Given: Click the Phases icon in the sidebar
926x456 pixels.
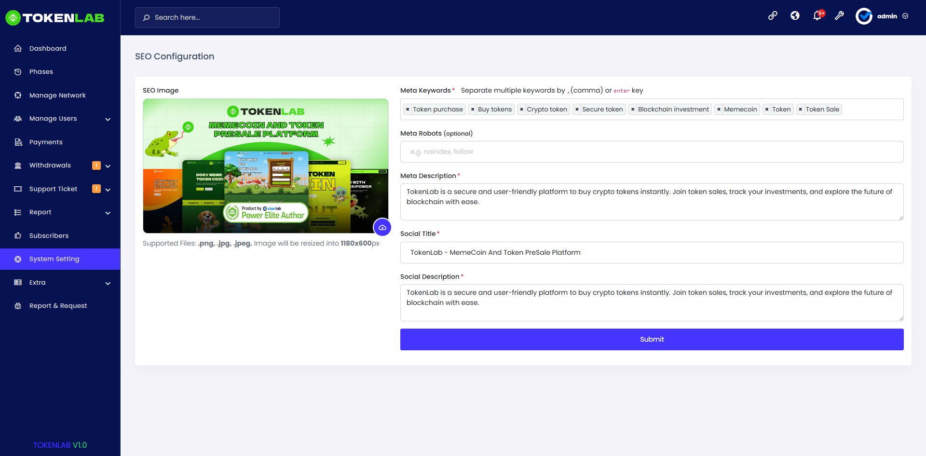Looking at the screenshot, I should pyautogui.click(x=18, y=71).
